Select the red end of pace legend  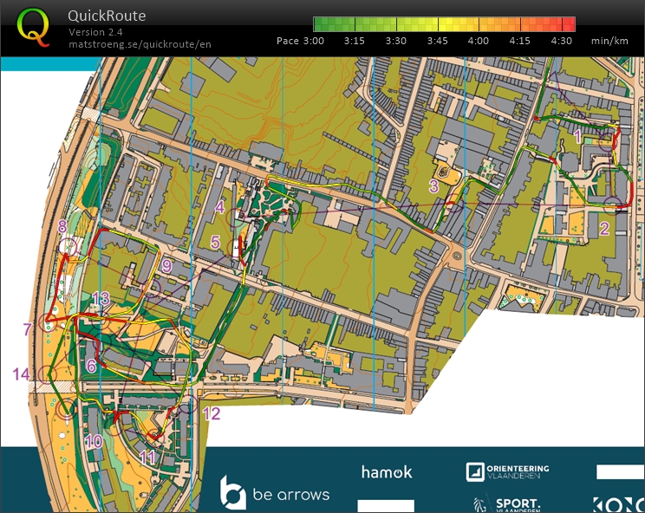(x=569, y=24)
